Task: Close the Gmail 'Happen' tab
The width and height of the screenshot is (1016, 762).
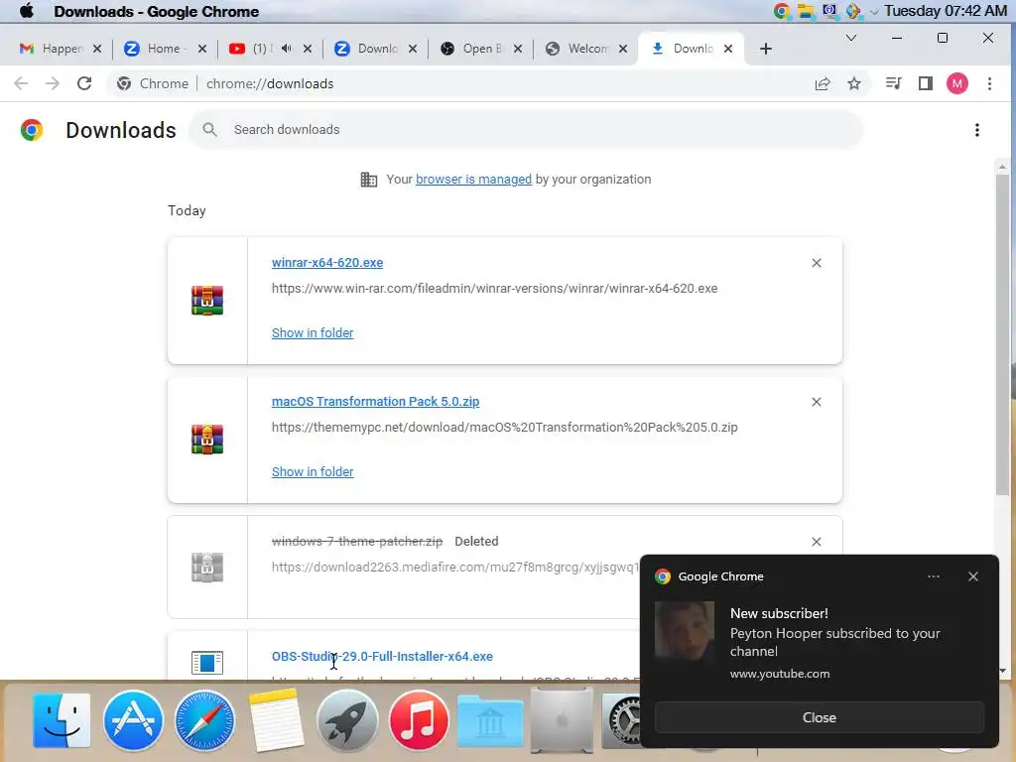Action: pos(96,49)
